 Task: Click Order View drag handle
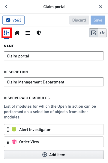tap(8, 142)
